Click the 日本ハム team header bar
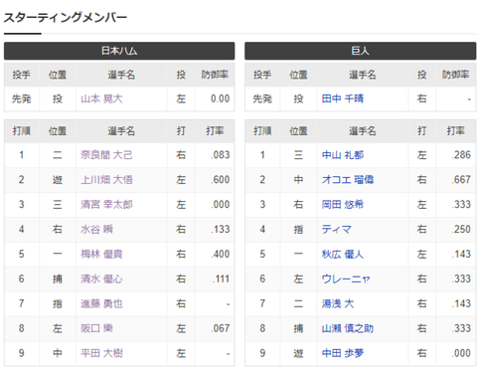Image resolution: width=477 pixels, height=374 pixels. pyautogui.click(x=119, y=51)
